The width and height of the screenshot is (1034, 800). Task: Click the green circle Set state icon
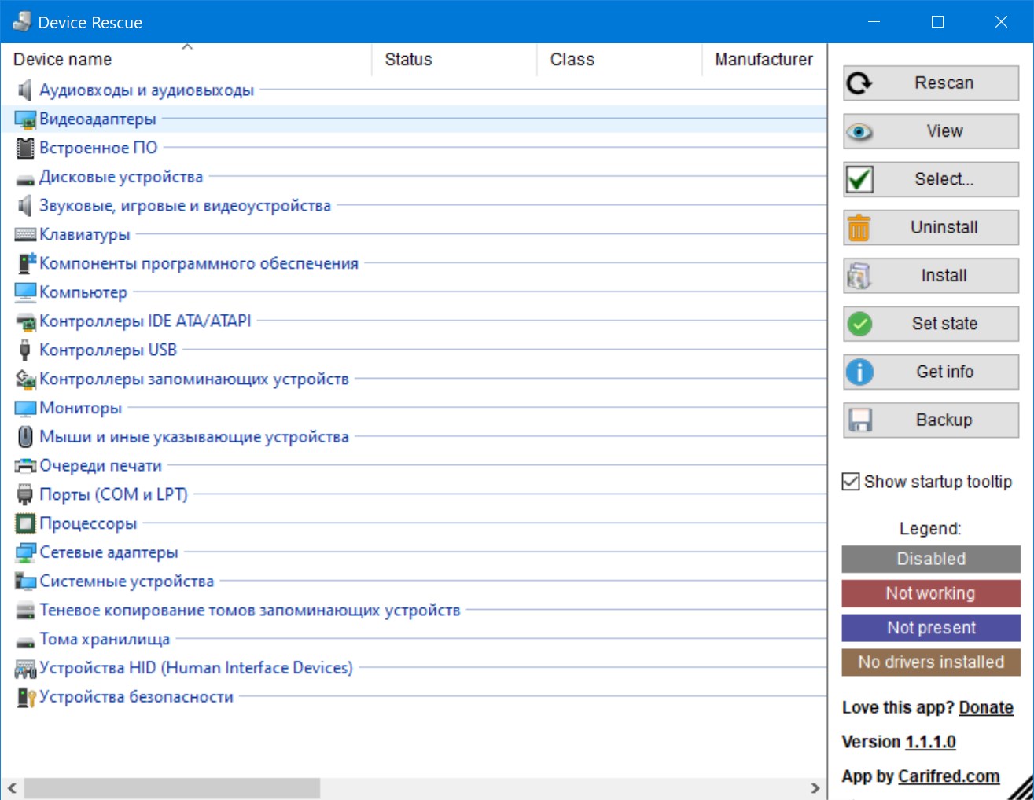coord(859,324)
